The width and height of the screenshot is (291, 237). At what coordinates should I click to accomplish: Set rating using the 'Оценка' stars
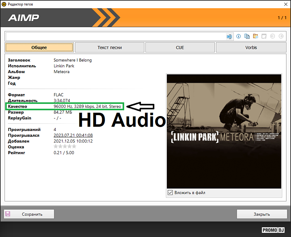(65, 147)
